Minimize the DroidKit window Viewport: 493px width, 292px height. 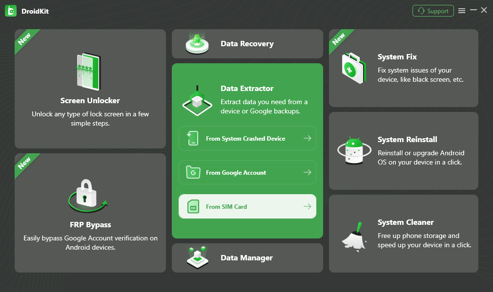473,10
